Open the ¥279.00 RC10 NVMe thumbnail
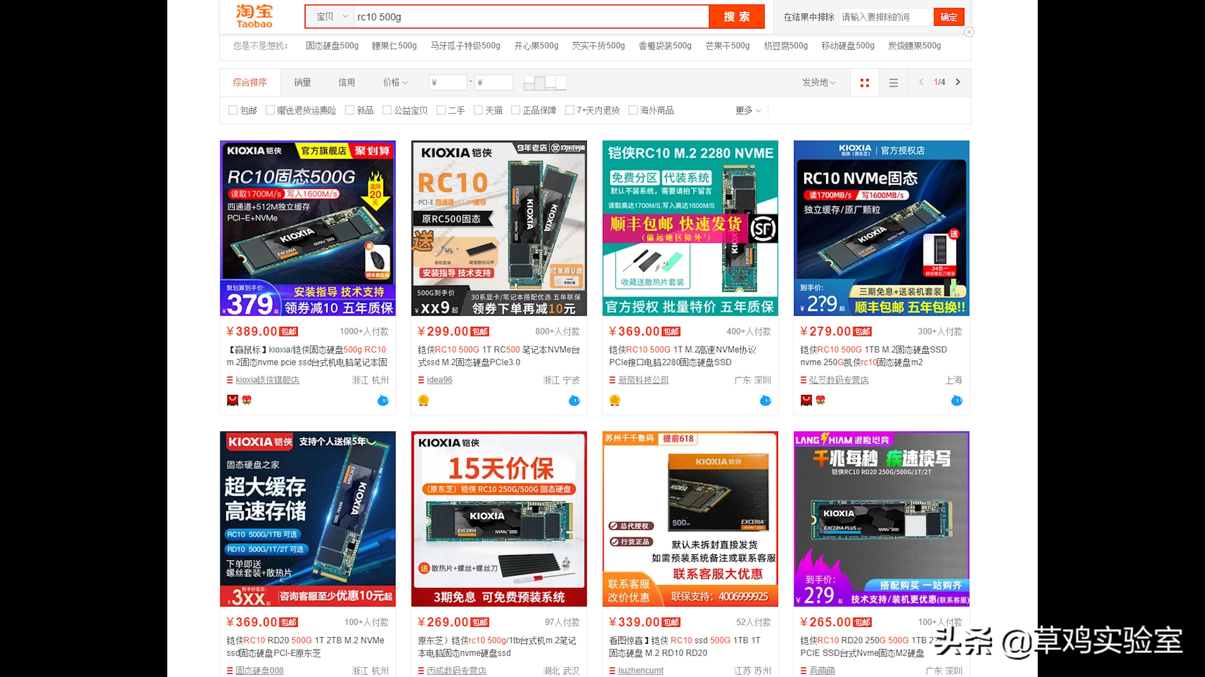Screen dimensions: 1205x677 tap(881, 228)
